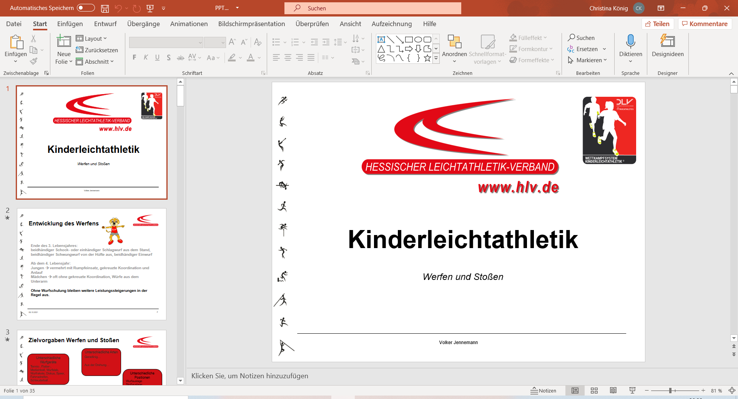Screen dimensions: 738x399
Task: Switch to reading view icon
Action: pos(613,391)
